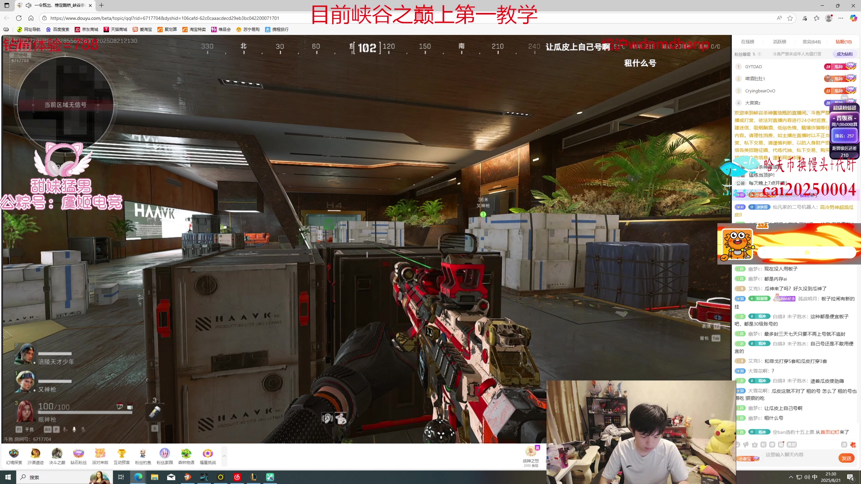Viewport: 861px width, 484px height.
Task: Open the crown noble danmaku icon
Action: [x=755, y=444]
